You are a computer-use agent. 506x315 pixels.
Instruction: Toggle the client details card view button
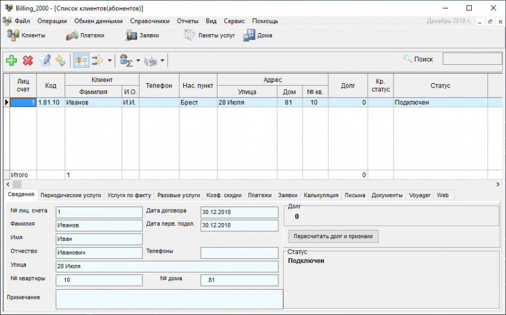80,60
